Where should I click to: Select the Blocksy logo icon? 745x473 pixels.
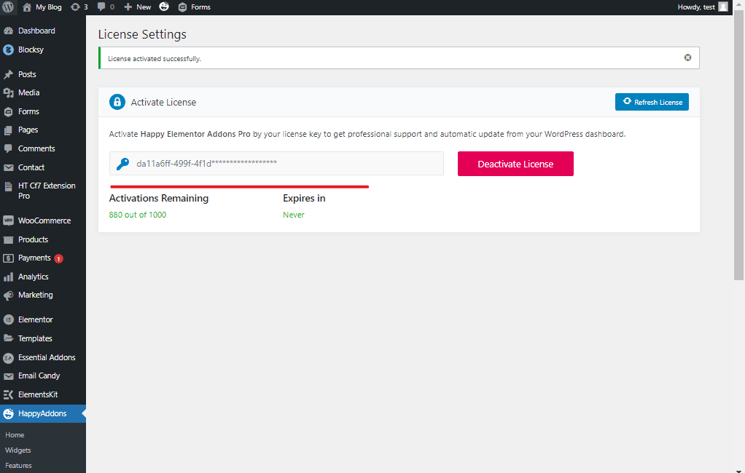[x=8, y=49]
